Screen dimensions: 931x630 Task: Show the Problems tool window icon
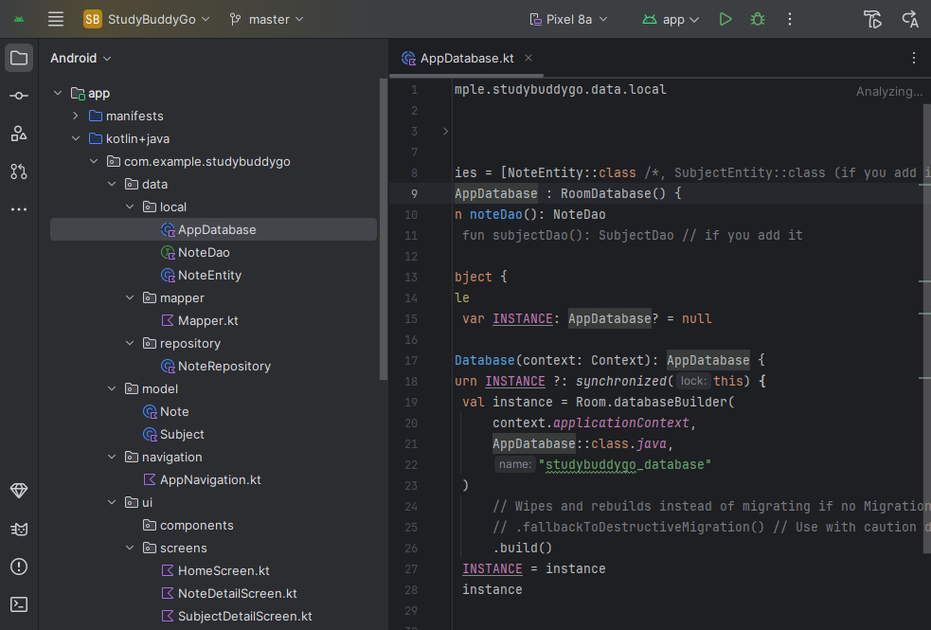pyautogui.click(x=19, y=566)
